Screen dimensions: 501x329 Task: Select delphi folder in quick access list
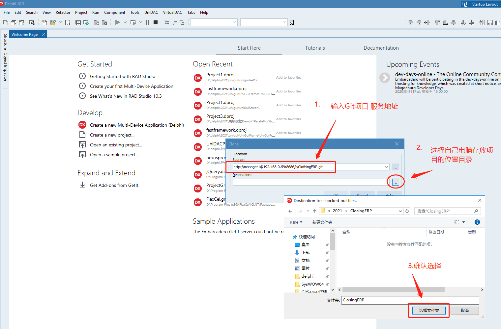308,276
